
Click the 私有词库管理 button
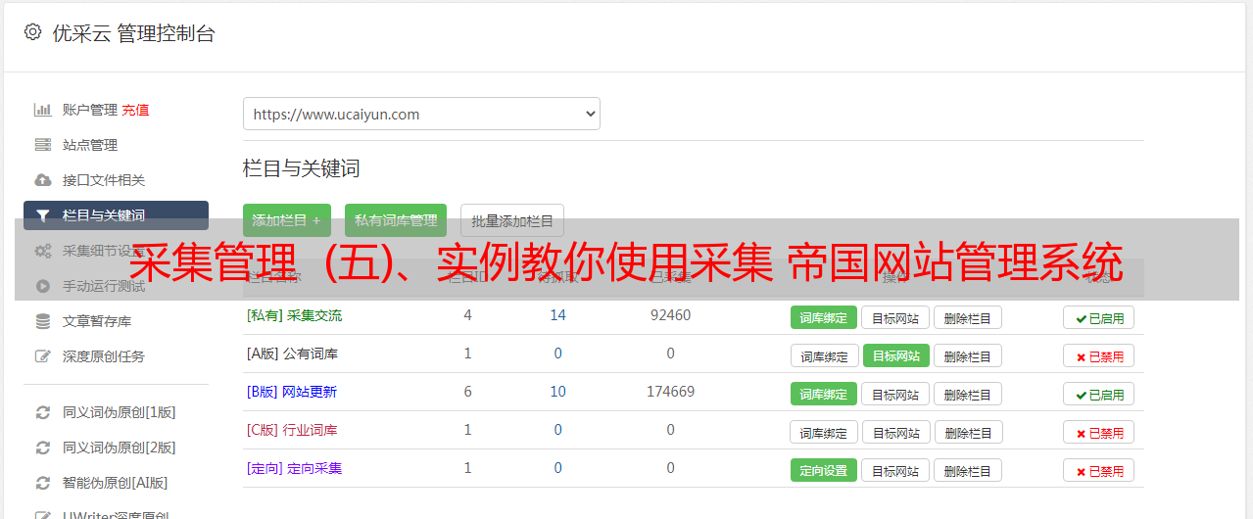[396, 220]
